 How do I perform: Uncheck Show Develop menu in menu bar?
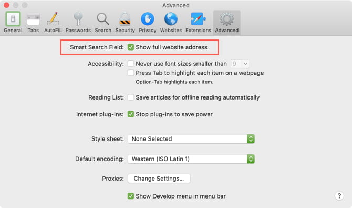(x=131, y=196)
